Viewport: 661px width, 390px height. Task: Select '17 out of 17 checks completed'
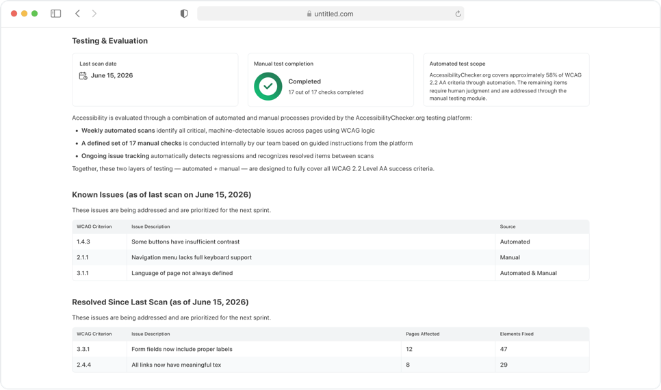click(326, 92)
